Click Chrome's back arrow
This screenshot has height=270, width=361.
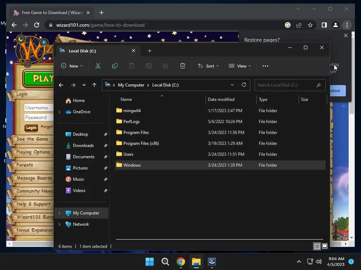click(14, 25)
